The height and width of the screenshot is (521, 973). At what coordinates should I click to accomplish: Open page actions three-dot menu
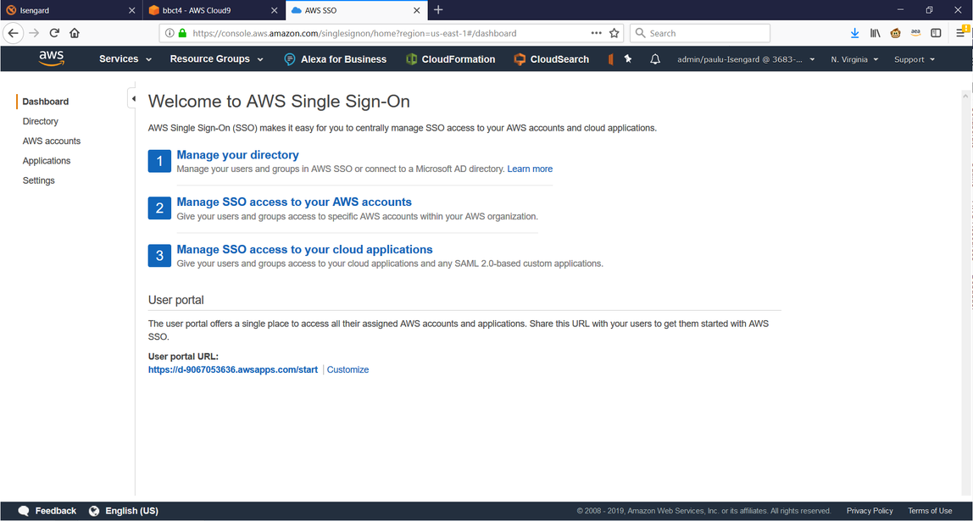pos(597,34)
